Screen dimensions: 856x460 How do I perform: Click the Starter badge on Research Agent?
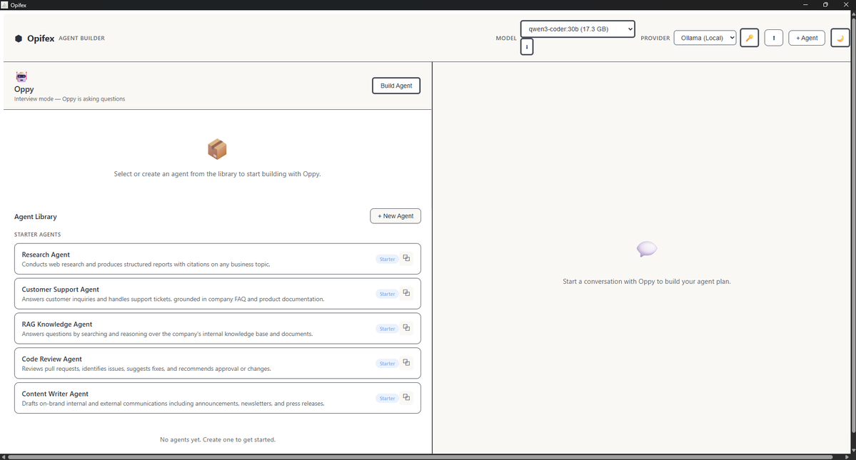[387, 260]
